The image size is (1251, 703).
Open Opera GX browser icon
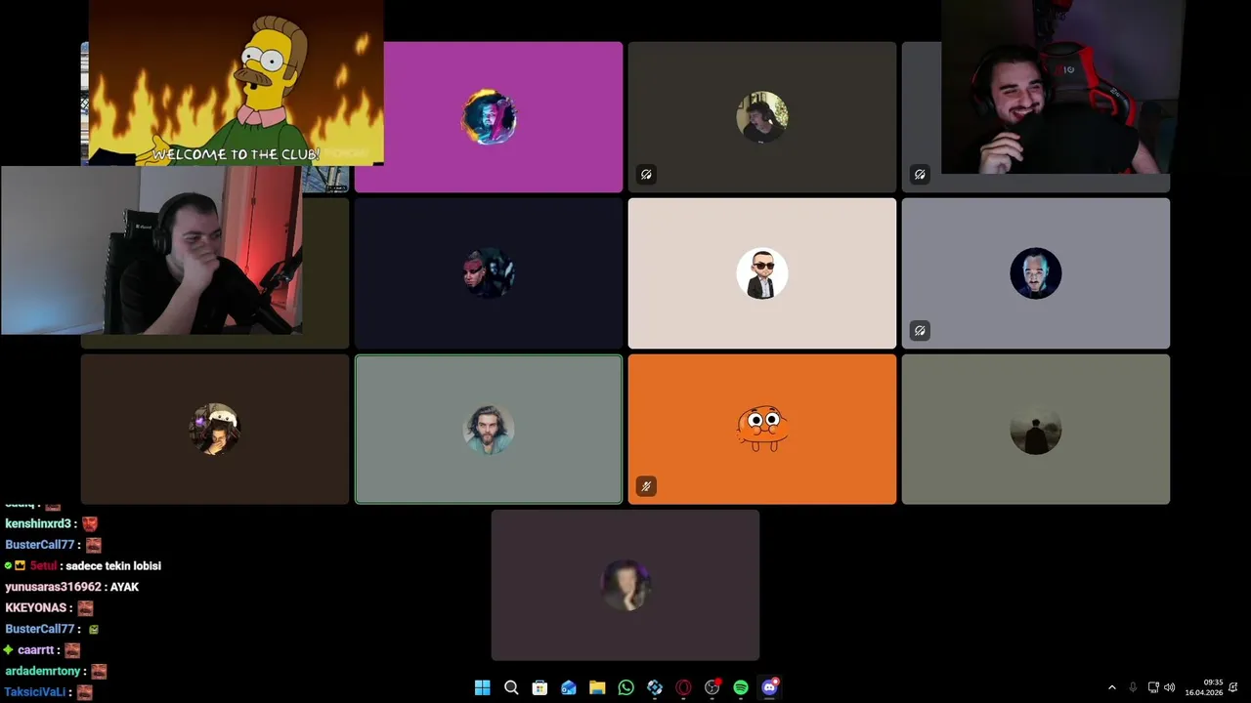(683, 687)
